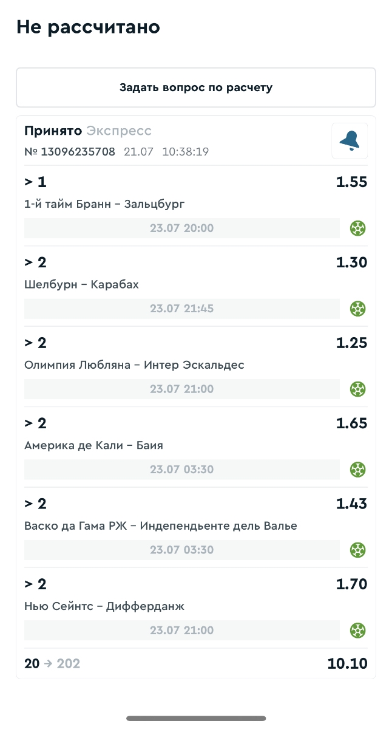The height and width of the screenshot is (729, 392).
Task: Click football icon for Васко да Гама match
Action: pos(358,550)
